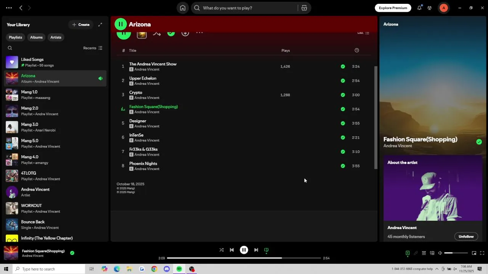The width and height of the screenshot is (488, 274).
Task: Open the search icon in Your Library
Action: 10,48
